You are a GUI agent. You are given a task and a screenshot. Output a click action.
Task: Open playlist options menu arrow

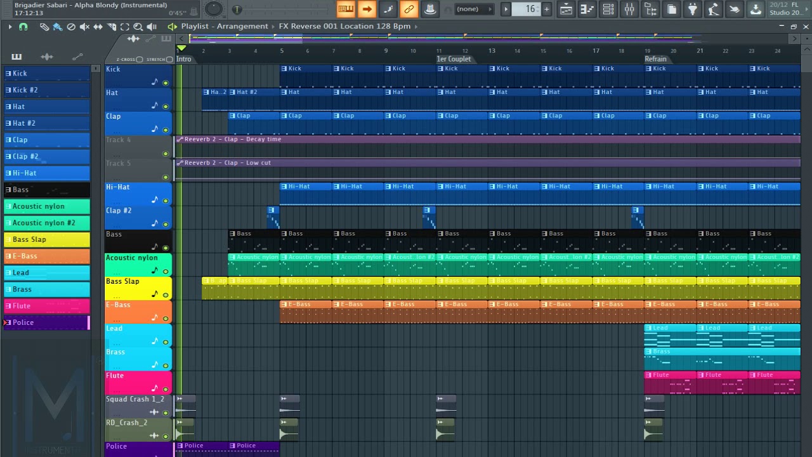[10, 27]
